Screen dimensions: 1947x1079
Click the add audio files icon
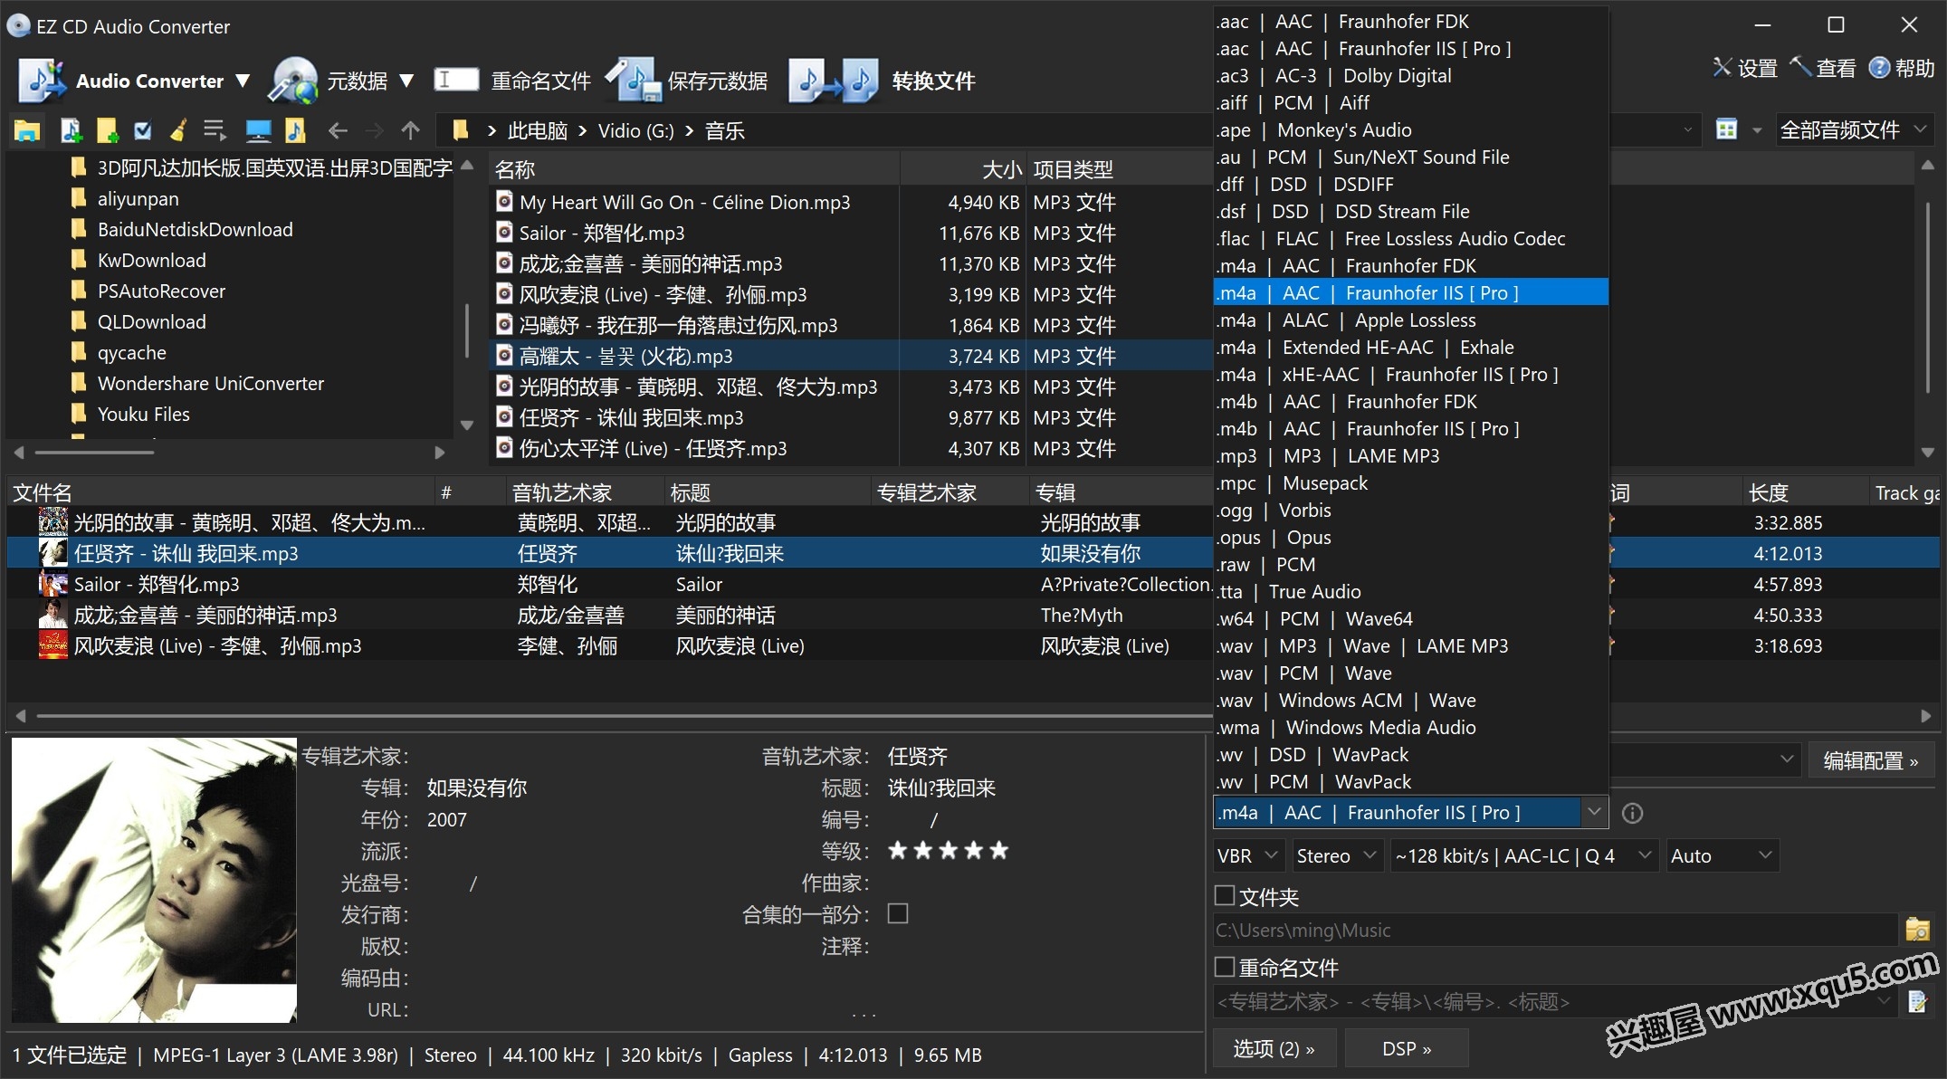pos(71,131)
